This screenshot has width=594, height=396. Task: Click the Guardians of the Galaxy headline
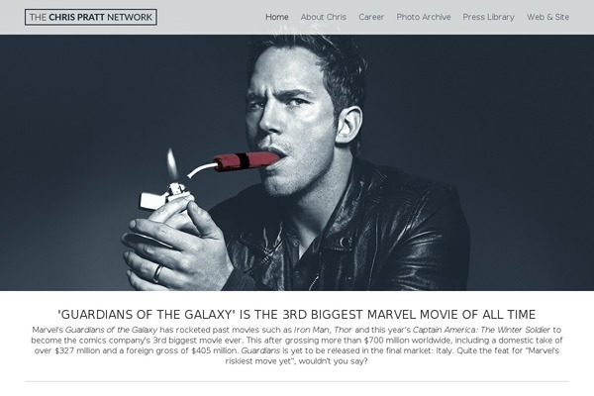(297, 315)
